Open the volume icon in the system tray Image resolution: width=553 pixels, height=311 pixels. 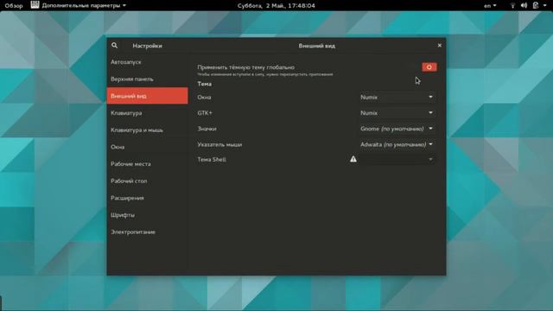[524, 5]
